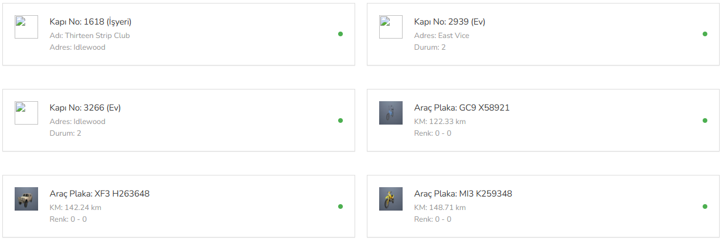Click the green status dot on the MI3 K259348 card
722x241 pixels.
click(705, 206)
